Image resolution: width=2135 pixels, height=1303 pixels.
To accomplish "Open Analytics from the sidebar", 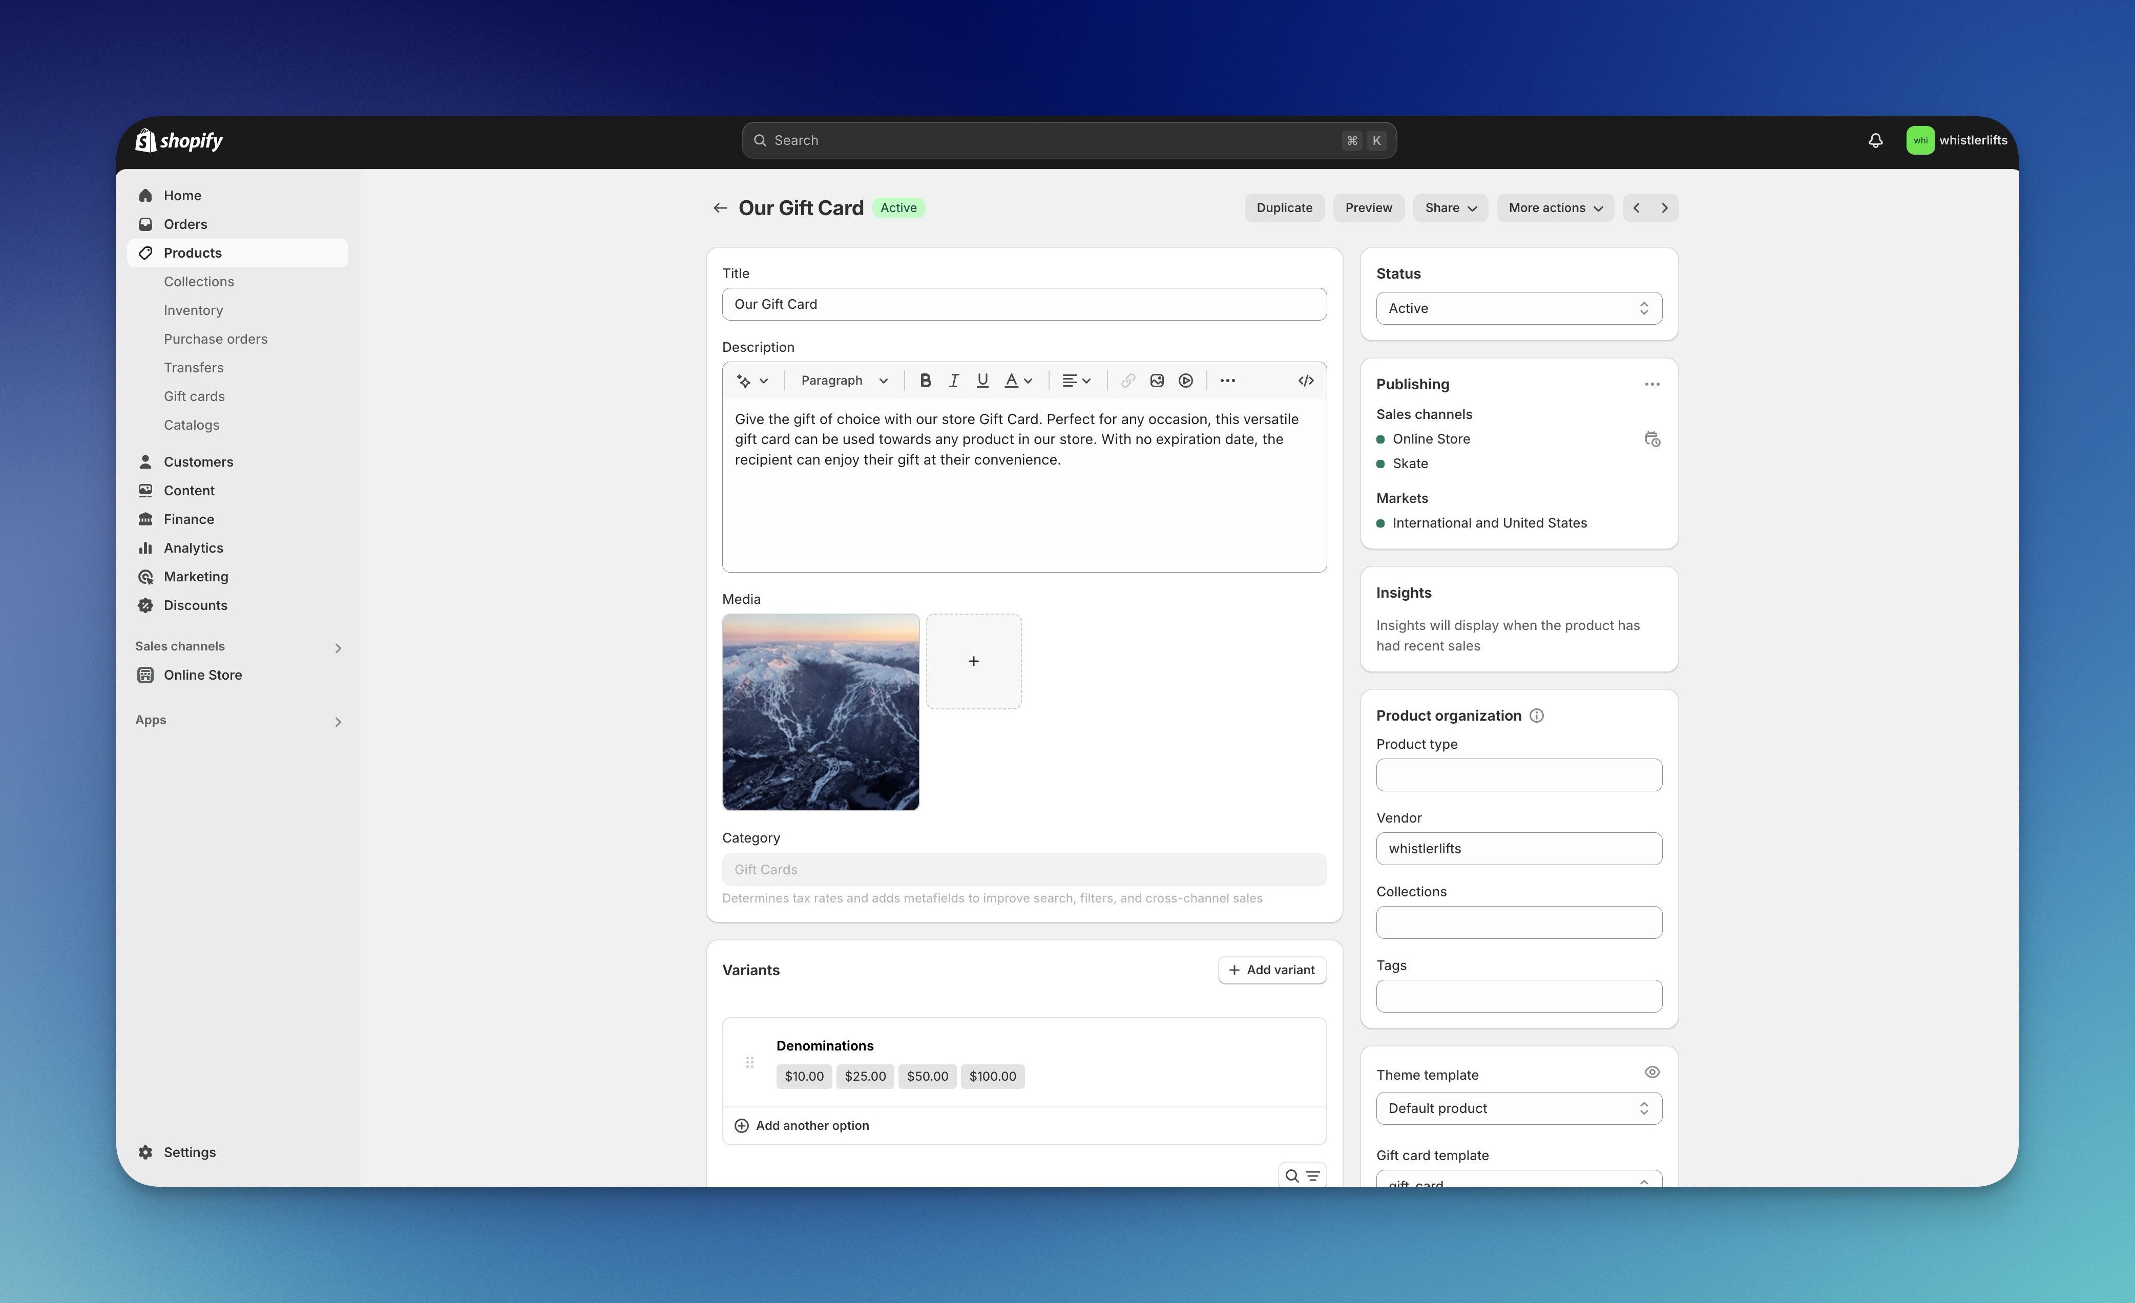I will [193, 548].
